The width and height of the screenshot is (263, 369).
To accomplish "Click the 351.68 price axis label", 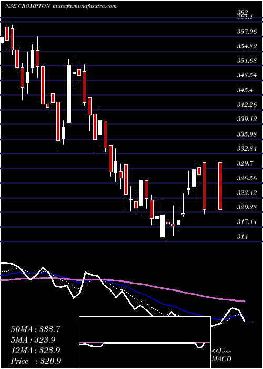I will [x=247, y=61].
